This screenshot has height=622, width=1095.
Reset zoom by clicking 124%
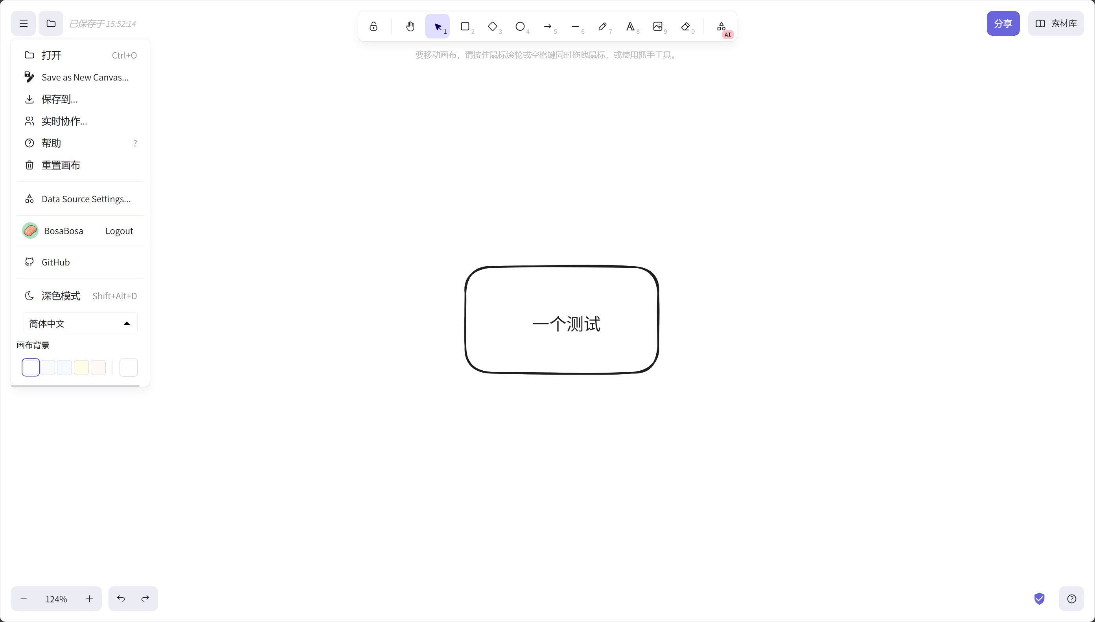point(57,599)
